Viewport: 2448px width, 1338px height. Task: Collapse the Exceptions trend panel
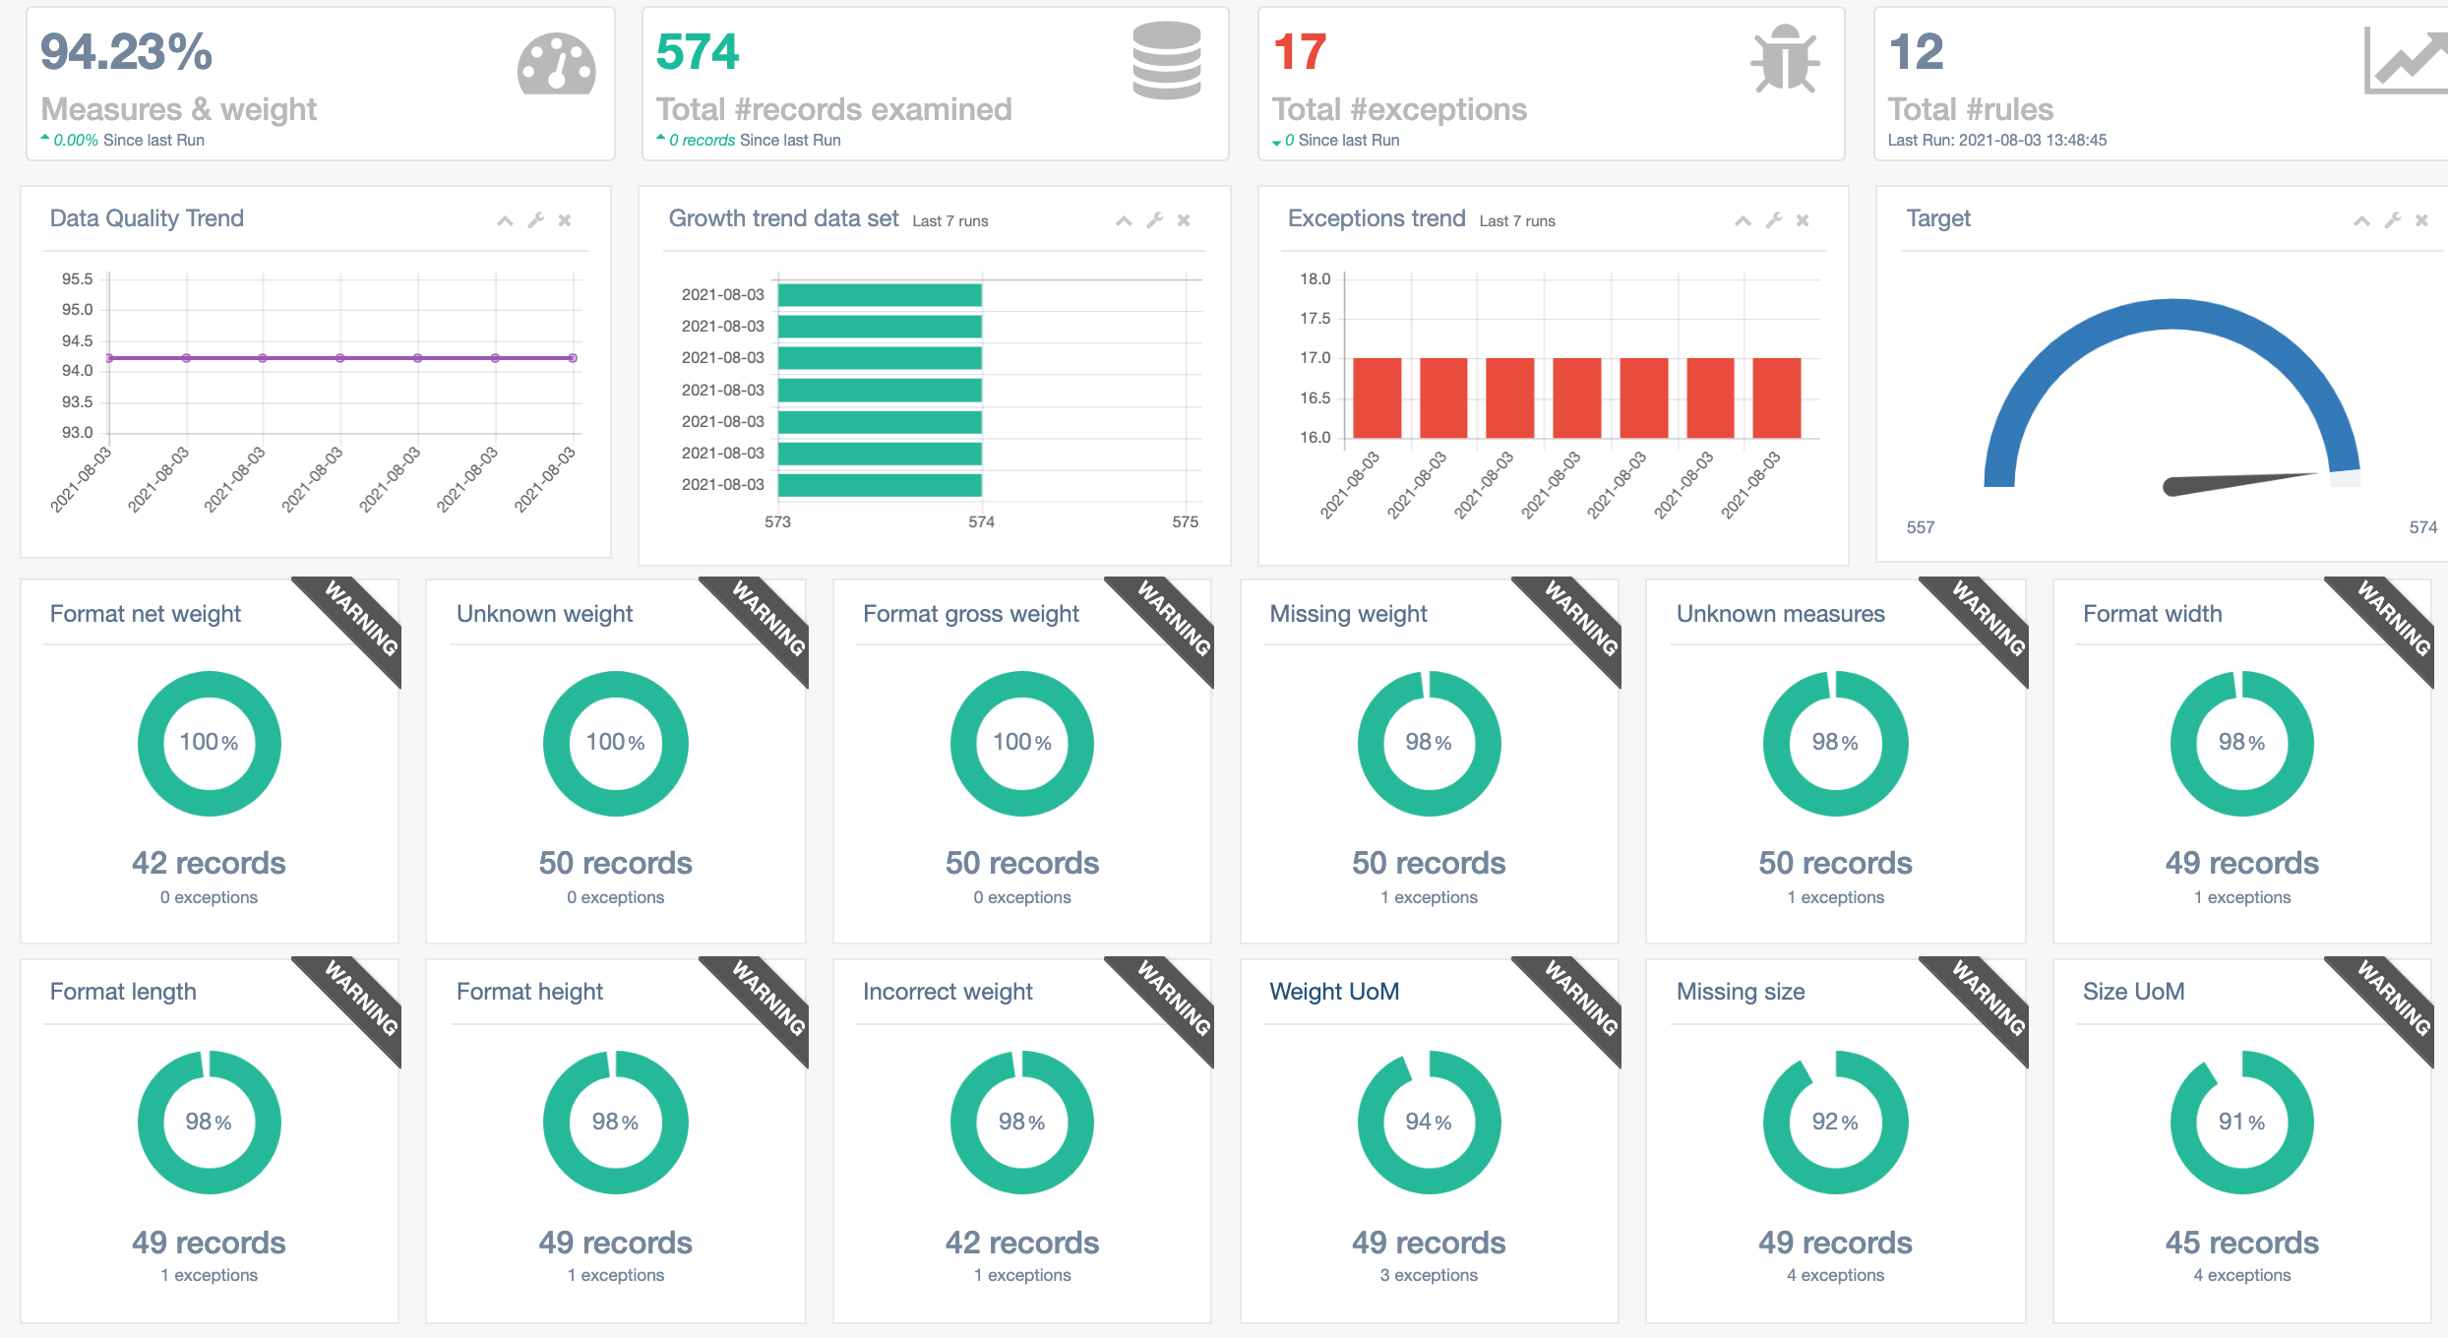(1743, 220)
